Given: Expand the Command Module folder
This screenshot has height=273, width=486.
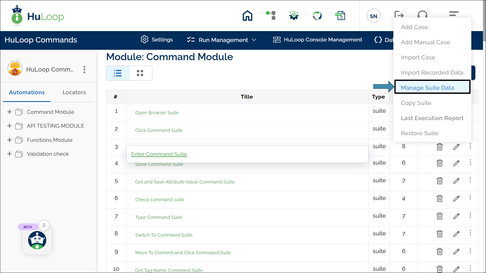Looking at the screenshot, I should [9, 112].
